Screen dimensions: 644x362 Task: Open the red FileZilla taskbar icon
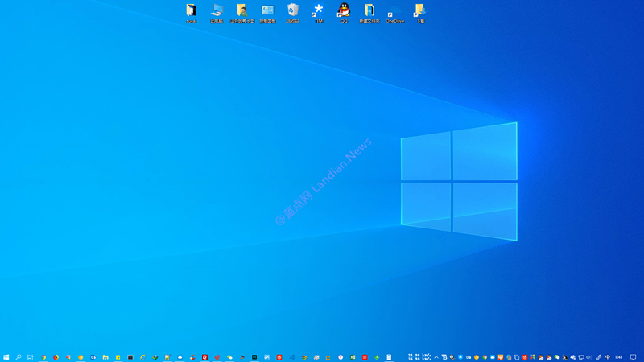(204, 357)
